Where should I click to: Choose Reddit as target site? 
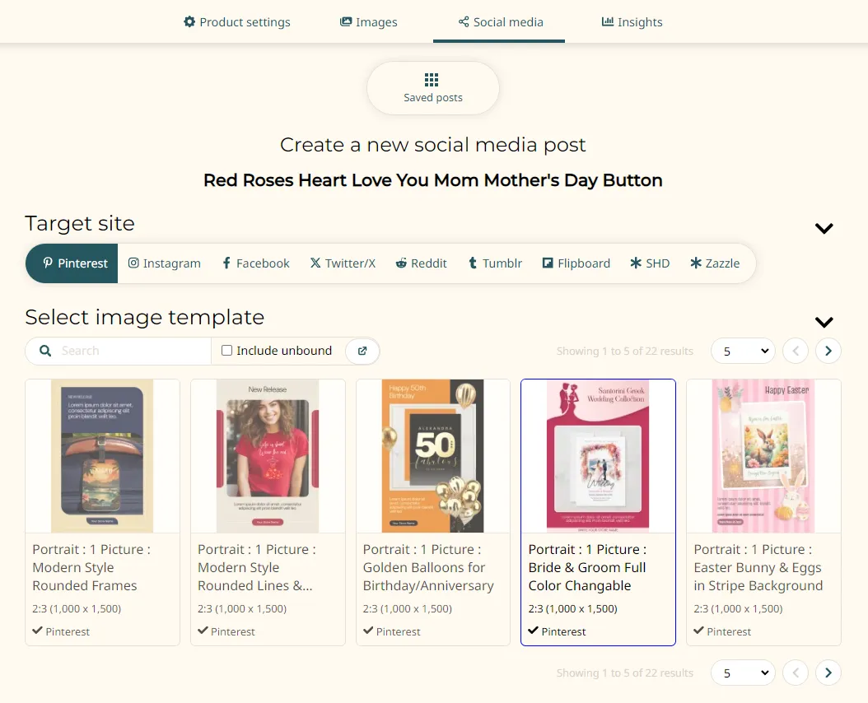(x=422, y=263)
